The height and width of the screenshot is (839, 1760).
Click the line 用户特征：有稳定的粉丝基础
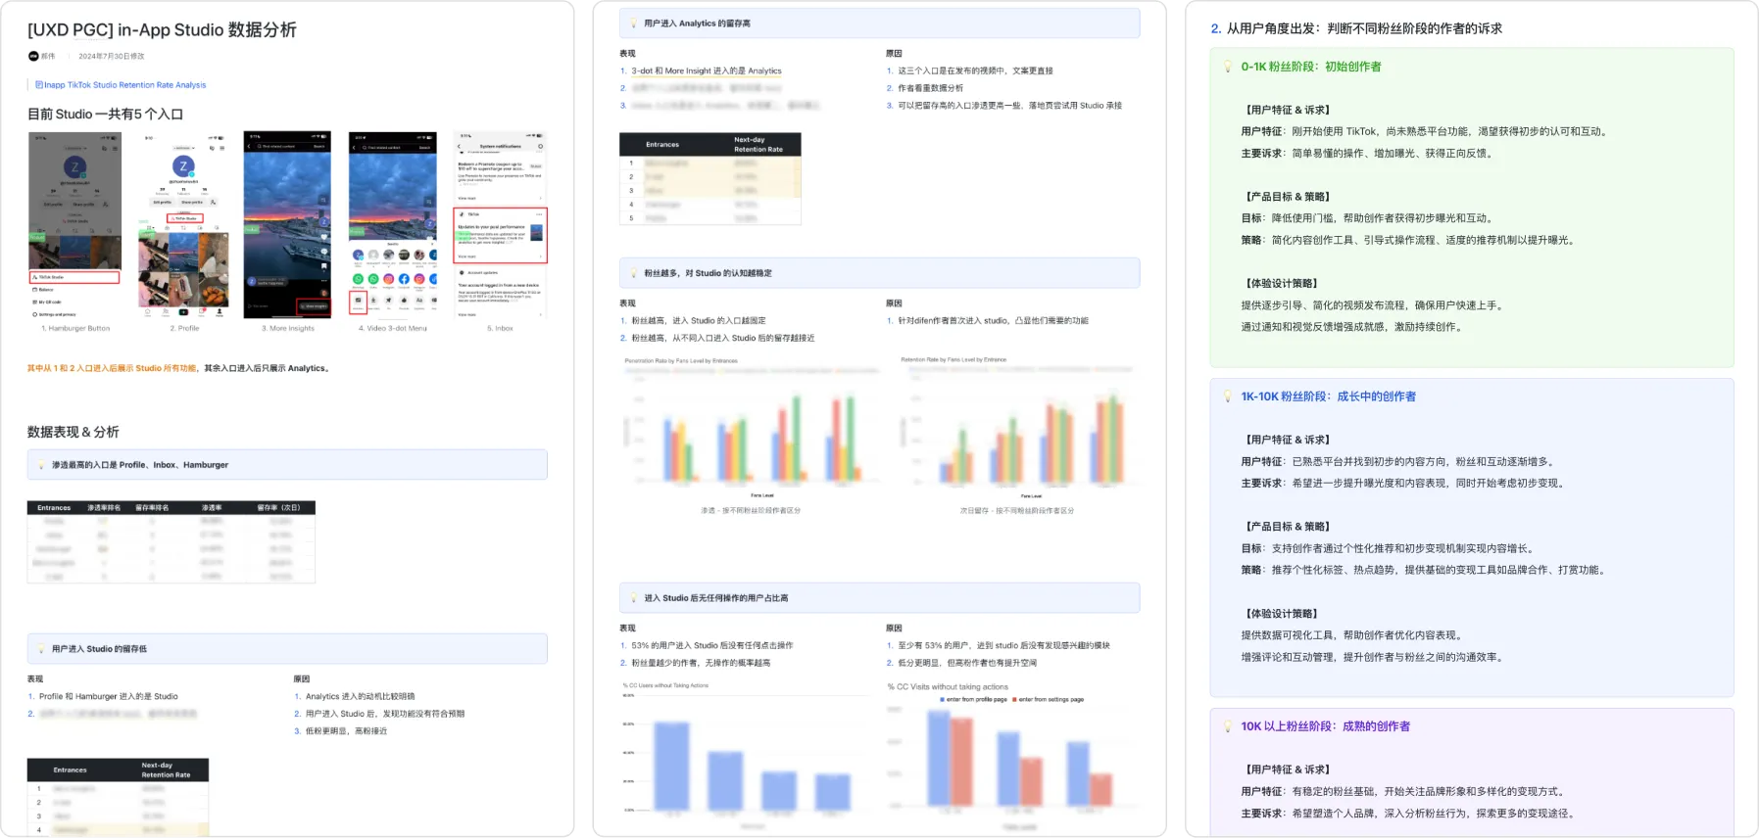pos(1406,792)
